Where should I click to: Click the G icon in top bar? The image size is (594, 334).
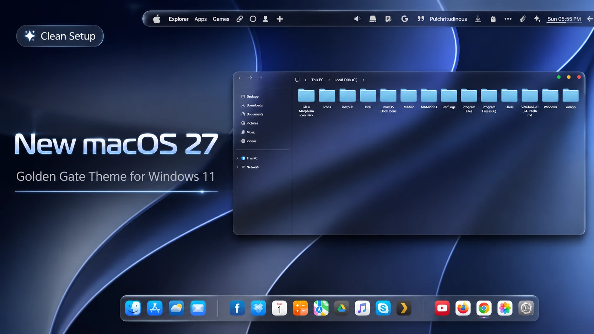[404, 19]
